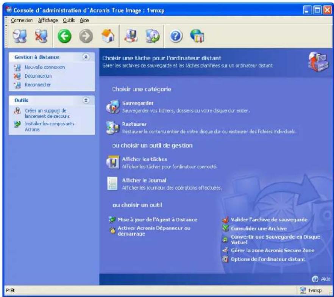
Task: Click the Nouvelle connexion sidebar icon
Action: click(x=17, y=67)
